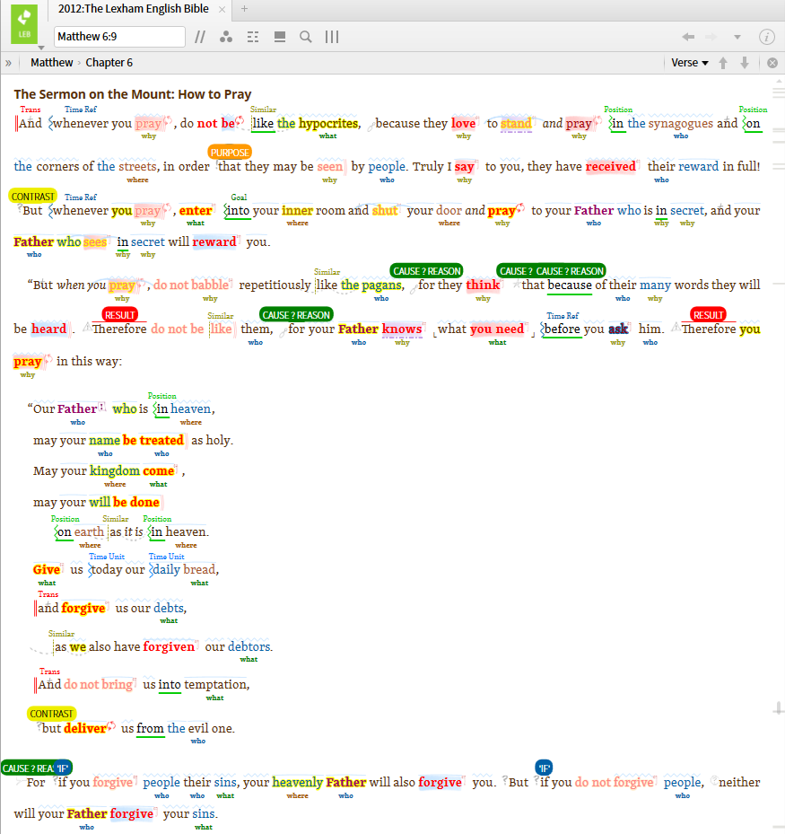Click the word 'received'
Screen dimensions: 785x834
[610, 166]
